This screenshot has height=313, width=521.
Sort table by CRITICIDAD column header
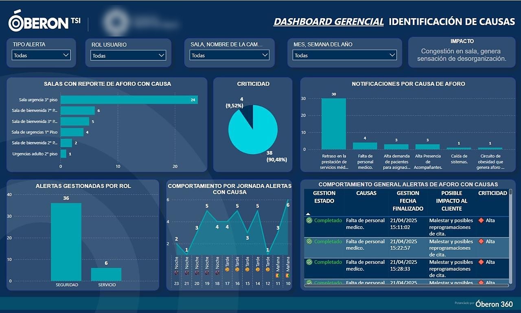pyautogui.click(x=493, y=193)
